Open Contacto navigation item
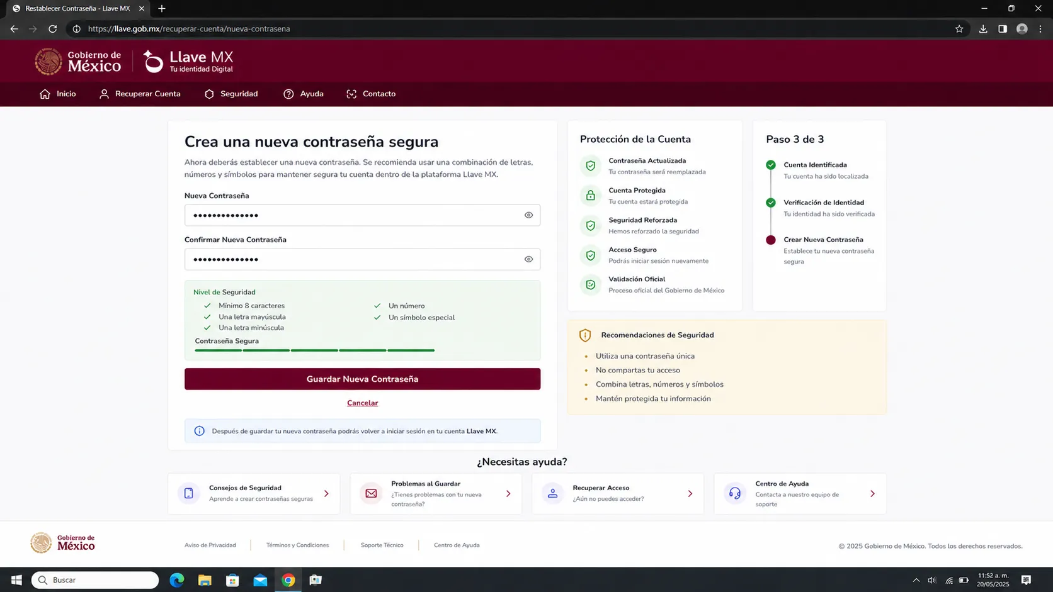Viewport: 1053px width, 592px height. pyautogui.click(x=371, y=94)
